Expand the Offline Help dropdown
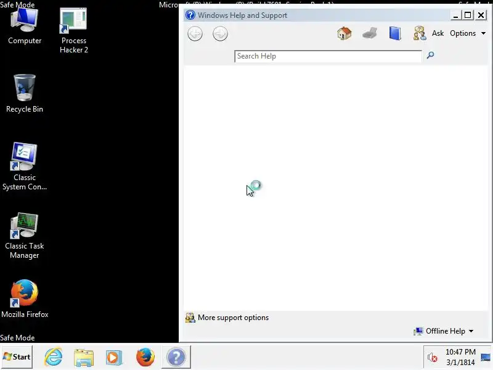The width and height of the screenshot is (493, 370). click(444, 331)
